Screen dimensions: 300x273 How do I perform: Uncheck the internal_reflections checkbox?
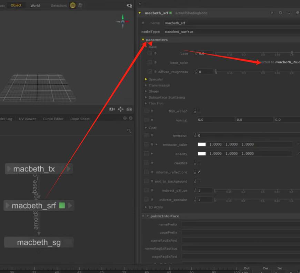coord(199,172)
